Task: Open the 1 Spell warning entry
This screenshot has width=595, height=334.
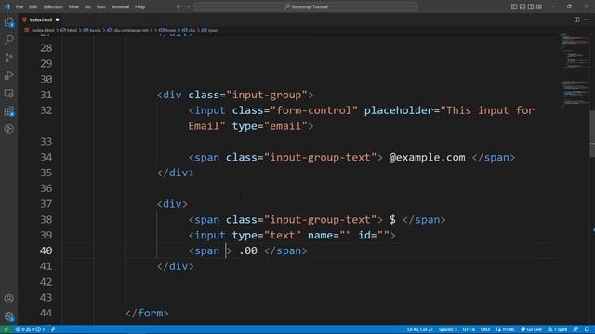Action: click(557, 329)
